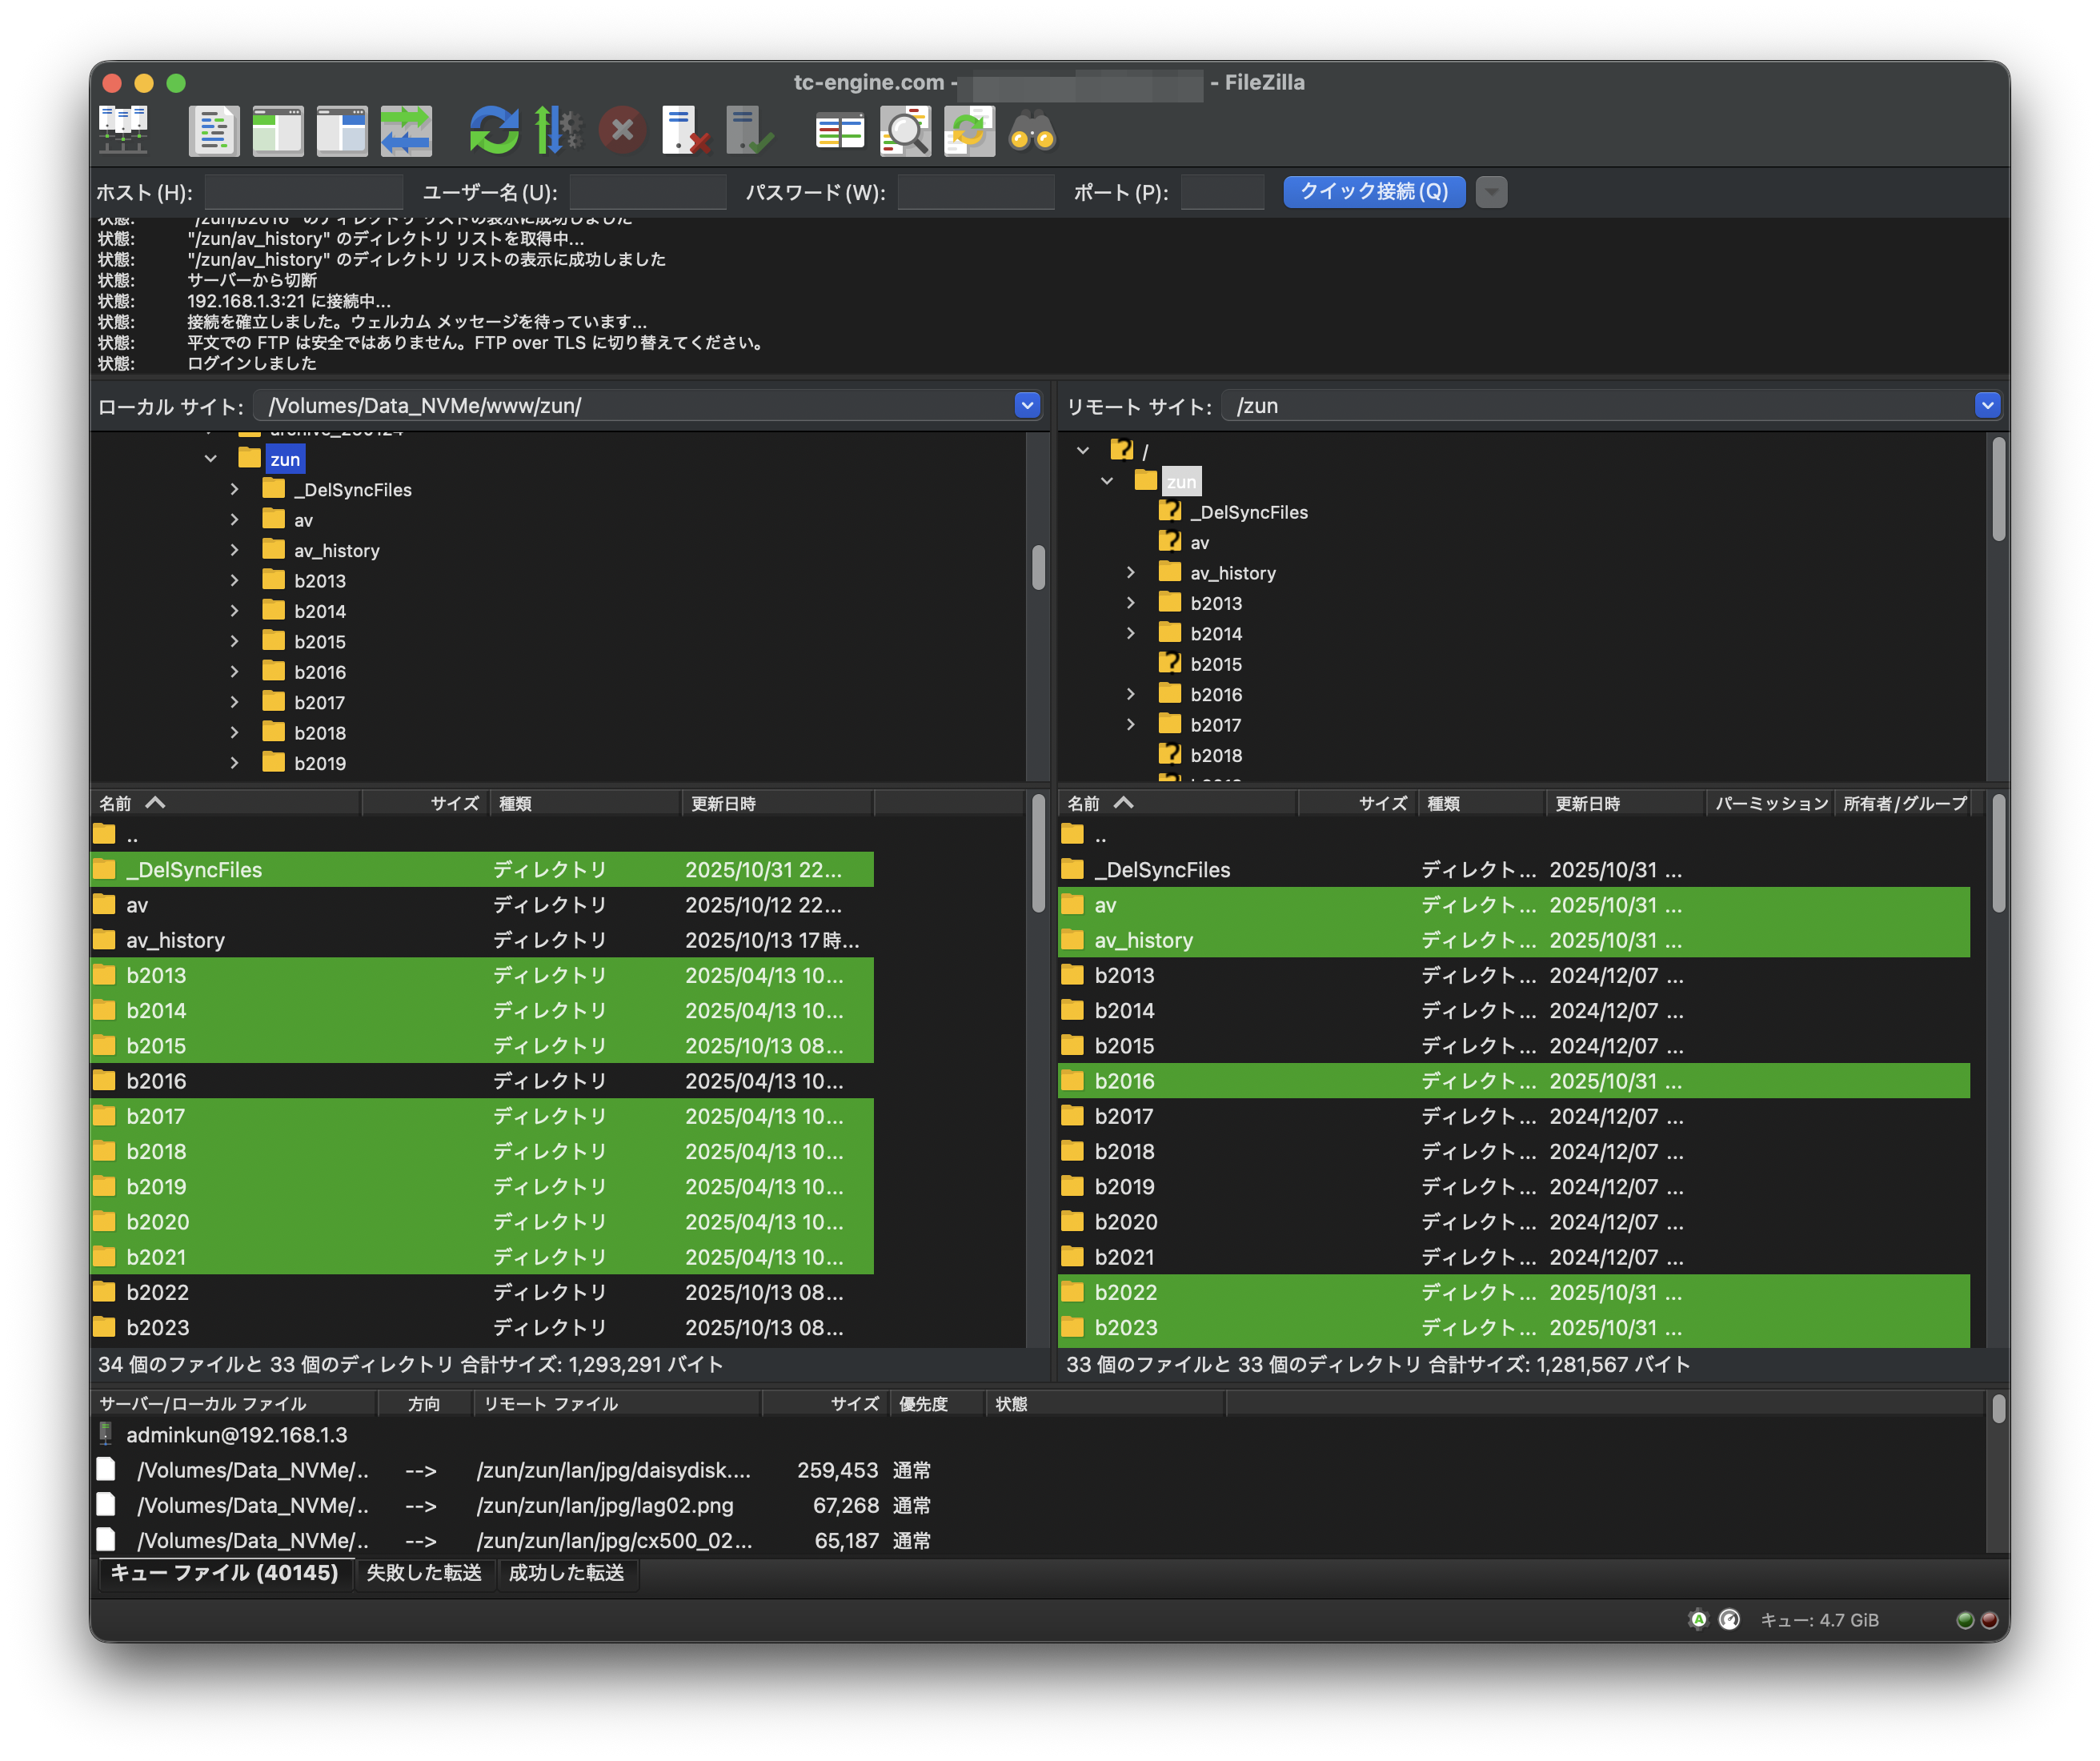Click the cancel operation red X icon

click(x=622, y=130)
